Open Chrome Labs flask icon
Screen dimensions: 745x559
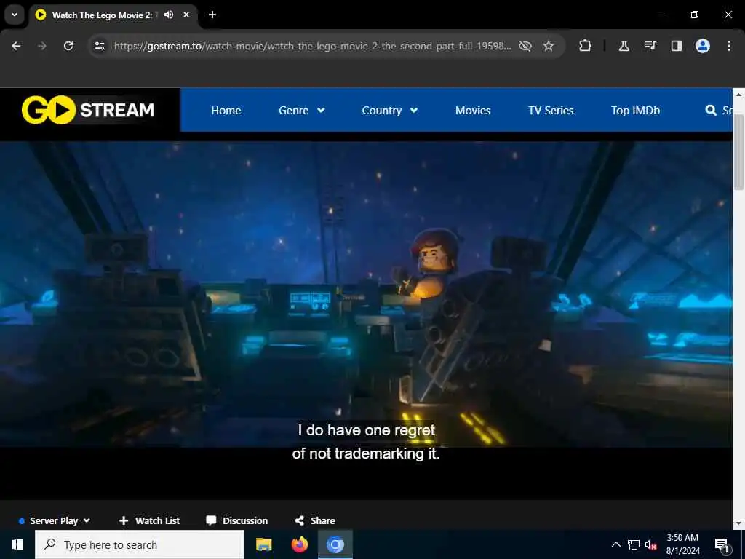pyautogui.click(x=624, y=46)
